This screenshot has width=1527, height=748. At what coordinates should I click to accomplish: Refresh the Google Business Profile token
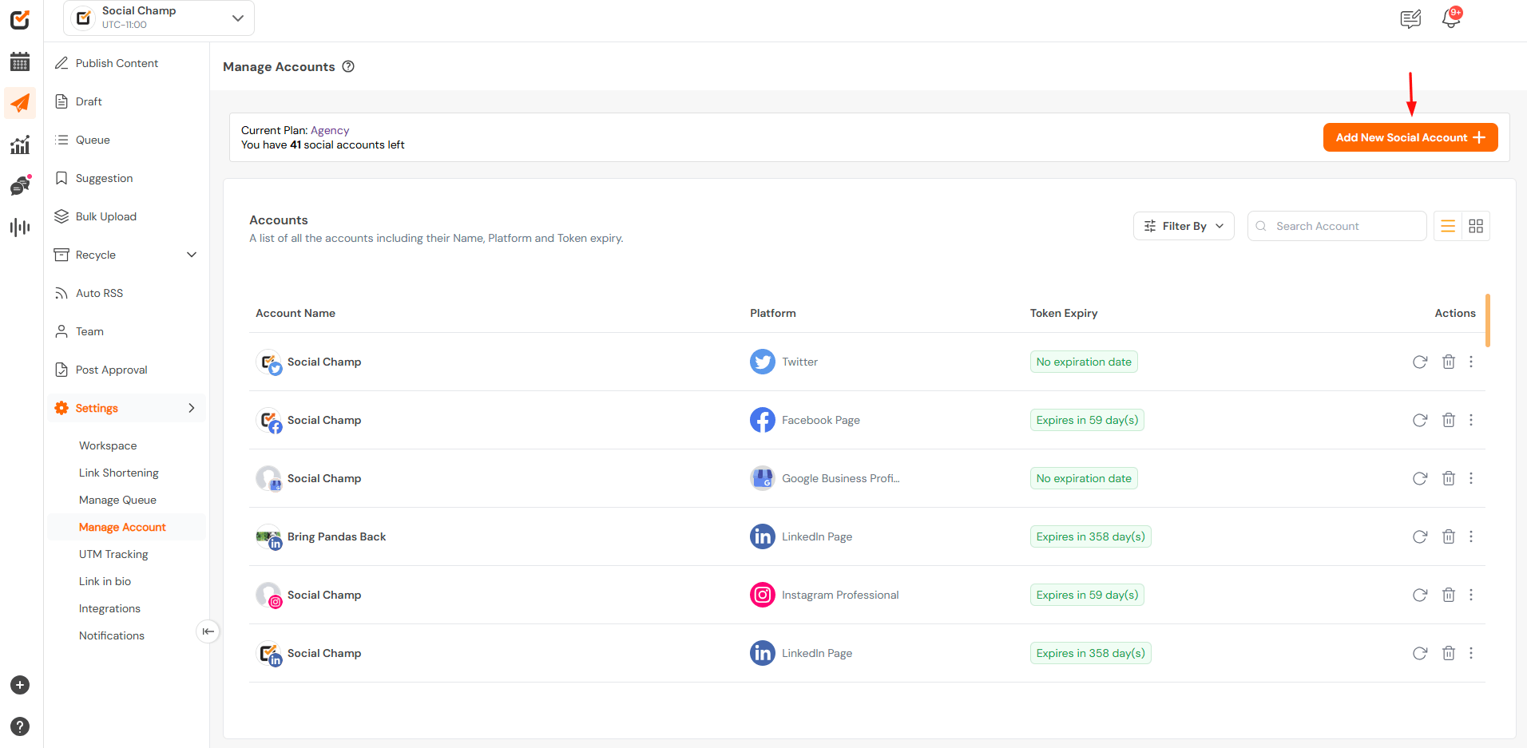point(1420,478)
